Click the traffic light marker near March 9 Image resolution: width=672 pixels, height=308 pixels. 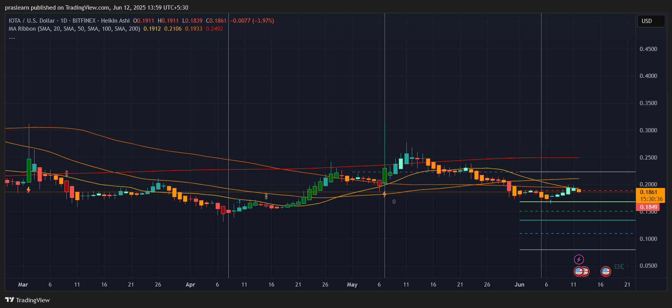pos(66,173)
